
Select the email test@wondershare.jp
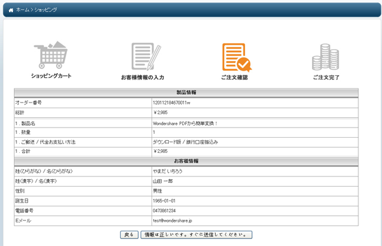(x=173, y=221)
